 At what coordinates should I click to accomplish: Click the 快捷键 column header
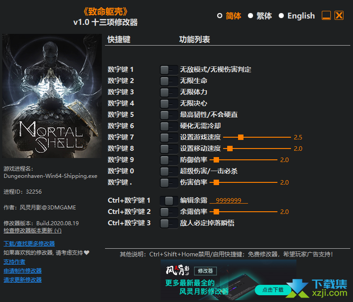119,40
